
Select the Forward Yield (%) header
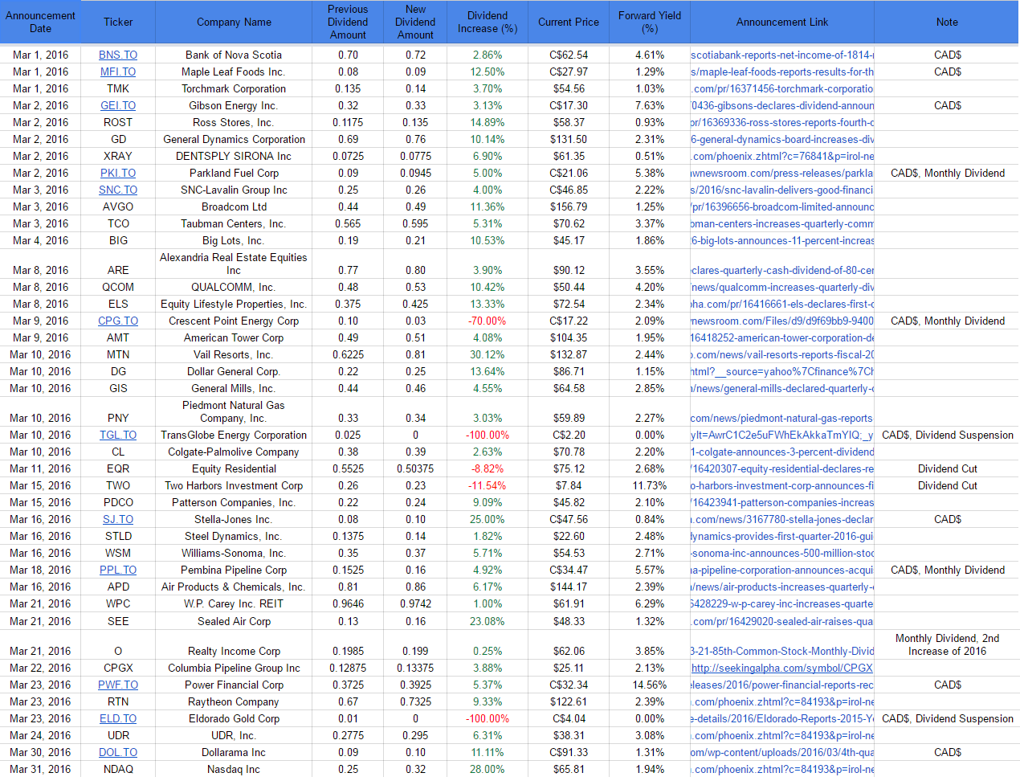(x=650, y=22)
